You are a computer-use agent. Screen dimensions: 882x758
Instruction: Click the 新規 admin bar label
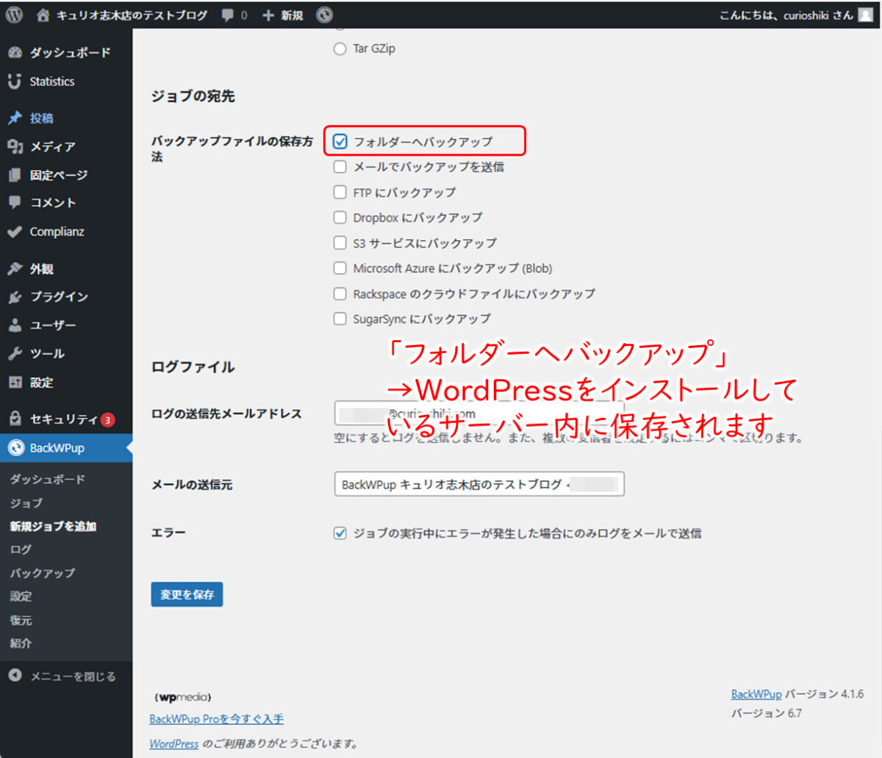292,15
